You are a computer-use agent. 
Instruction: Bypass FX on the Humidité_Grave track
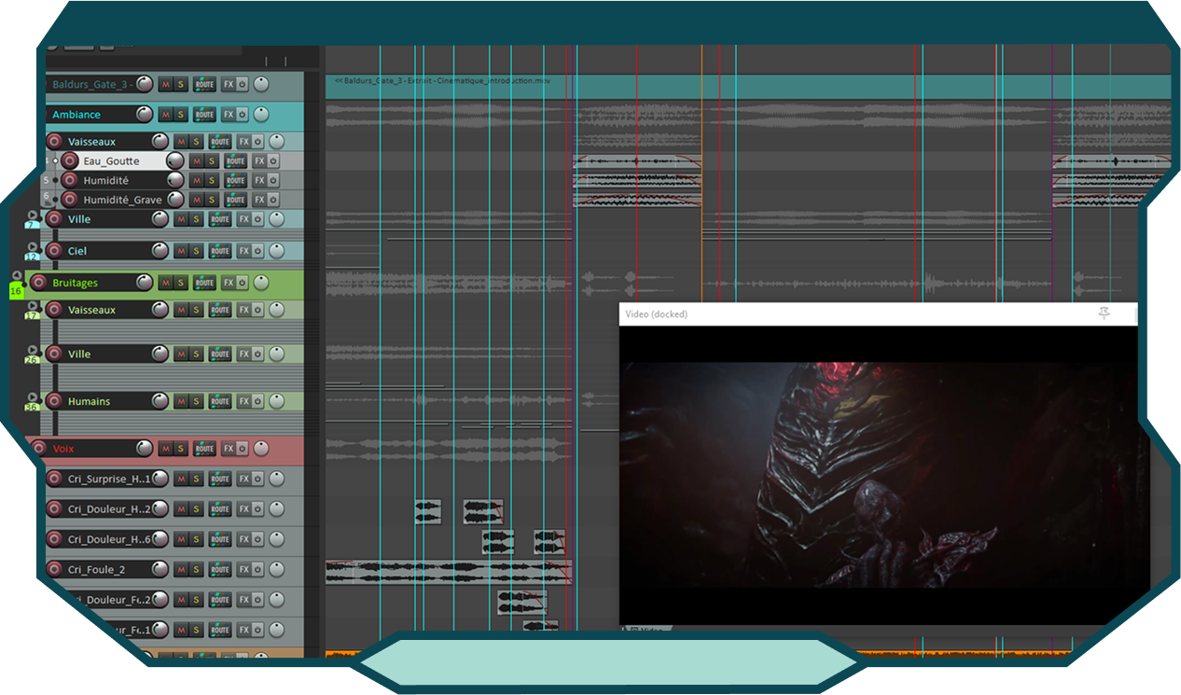[273, 200]
